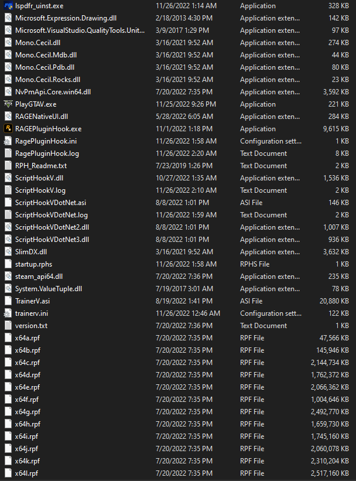Viewport: 356px width, 481px height.
Task: Click the System.ValueTuple.dll file icon
Action: pyautogui.click(x=8, y=289)
